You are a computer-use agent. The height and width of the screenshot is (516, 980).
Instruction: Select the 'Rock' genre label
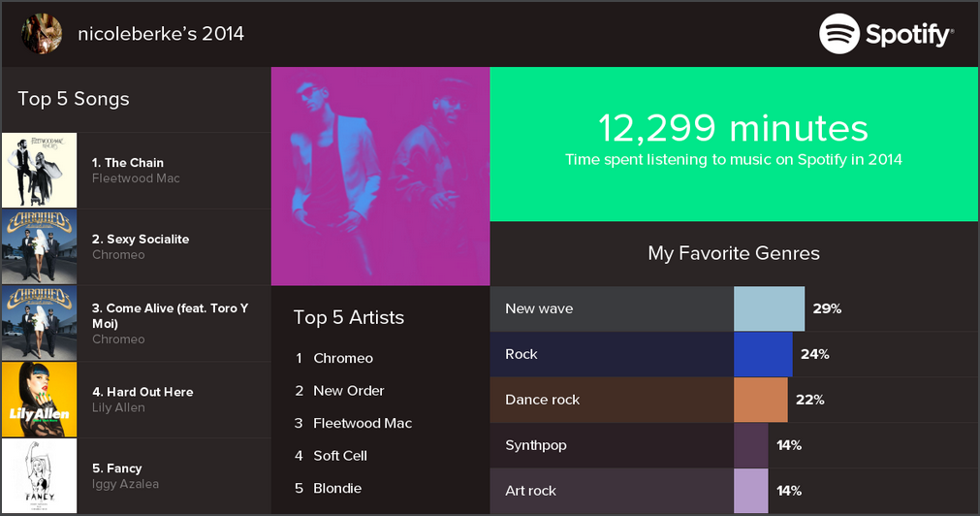522,355
